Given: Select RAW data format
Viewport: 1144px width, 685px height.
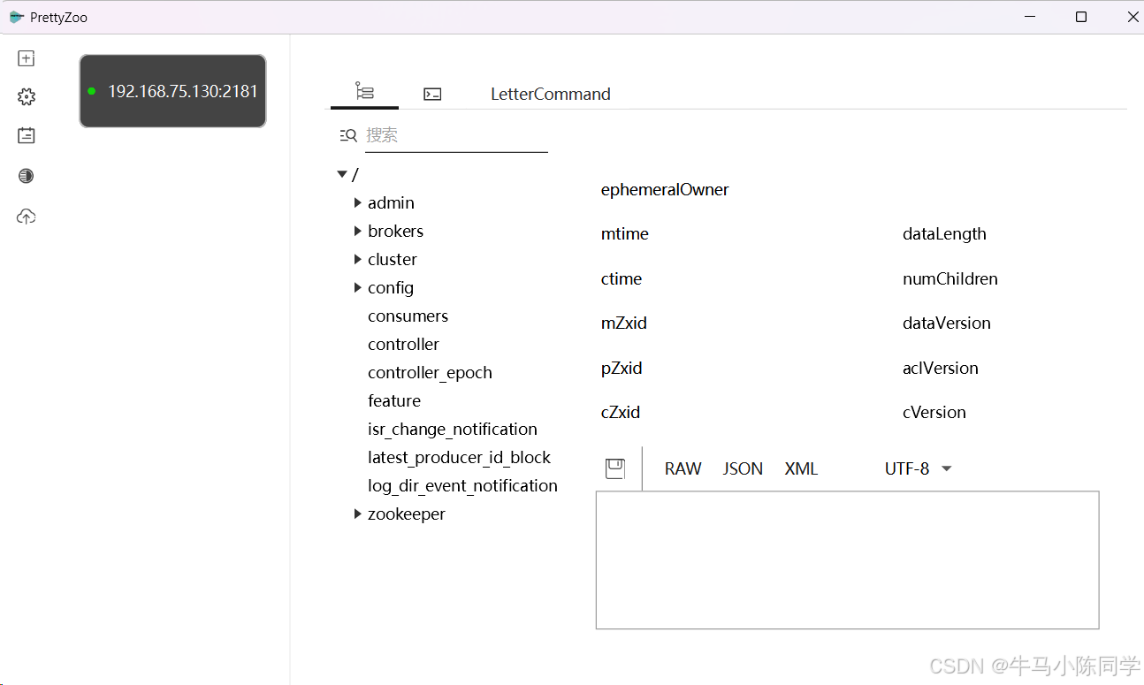Looking at the screenshot, I should click(683, 468).
